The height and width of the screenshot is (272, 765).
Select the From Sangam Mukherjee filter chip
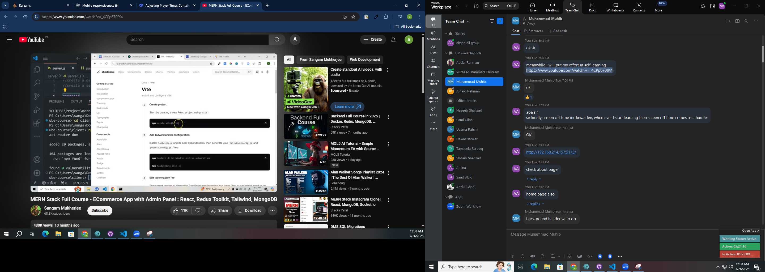pyautogui.click(x=320, y=60)
